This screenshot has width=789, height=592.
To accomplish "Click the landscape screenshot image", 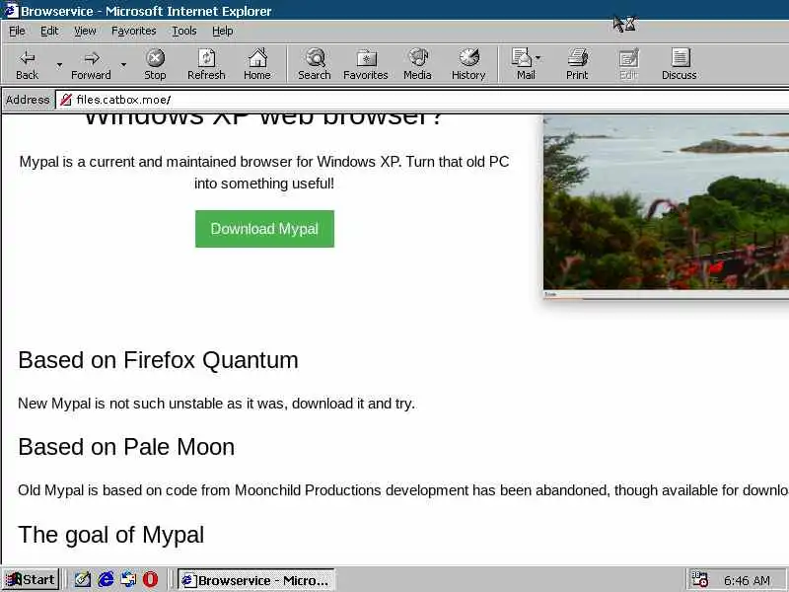I will 667,207.
